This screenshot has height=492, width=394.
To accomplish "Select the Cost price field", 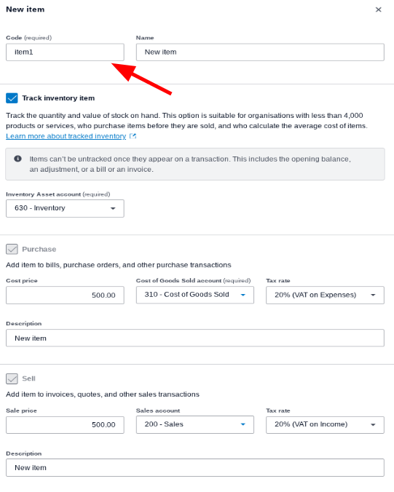I will pyautogui.click(x=65, y=295).
